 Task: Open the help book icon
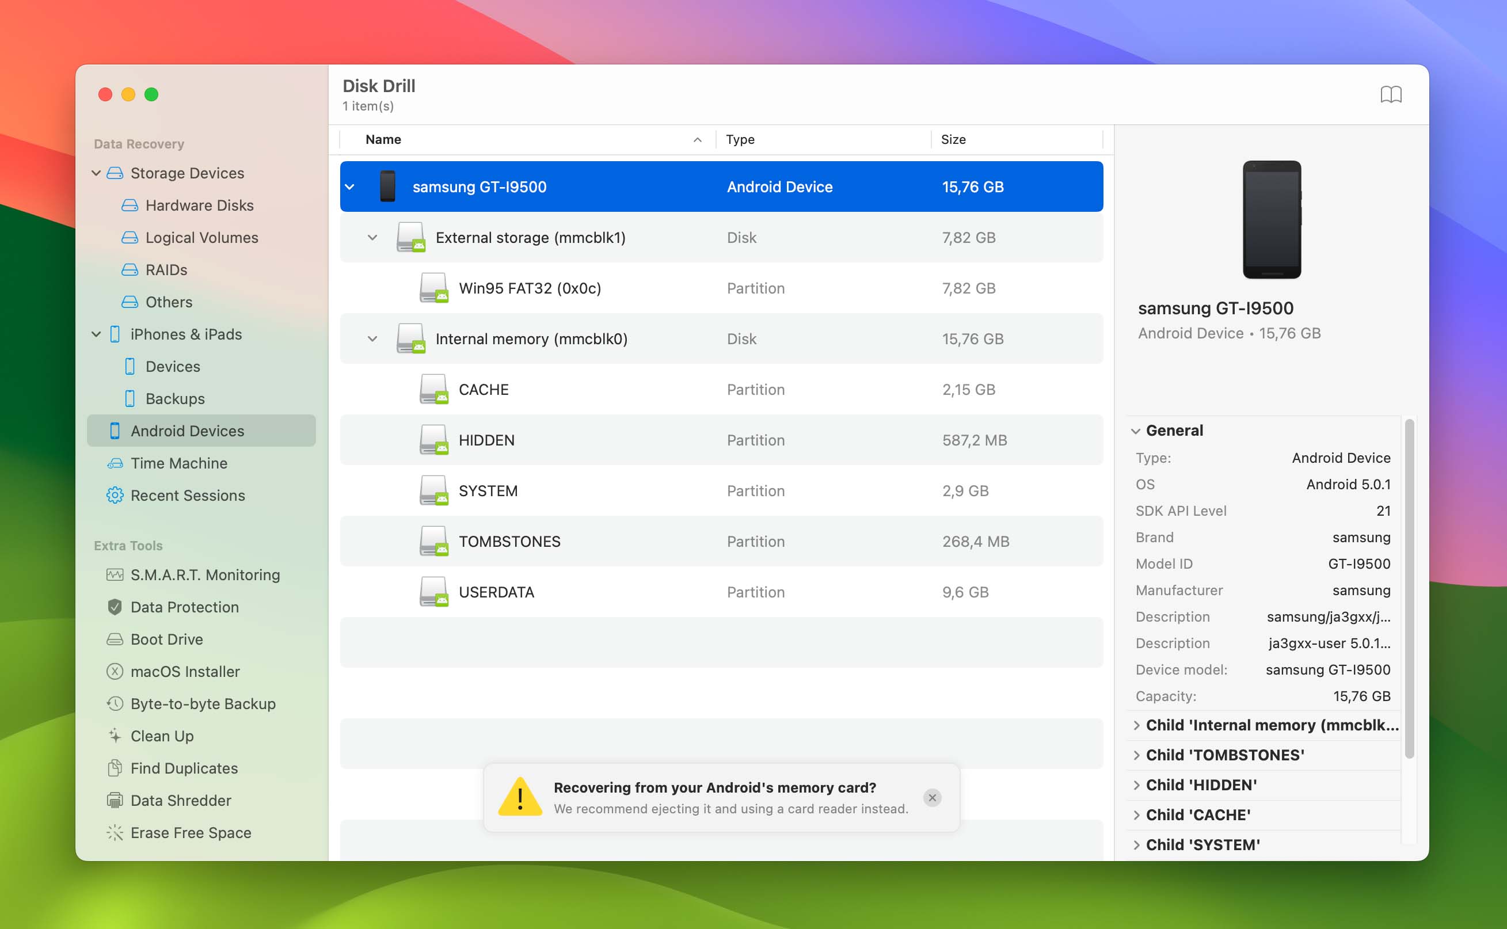[x=1390, y=94]
